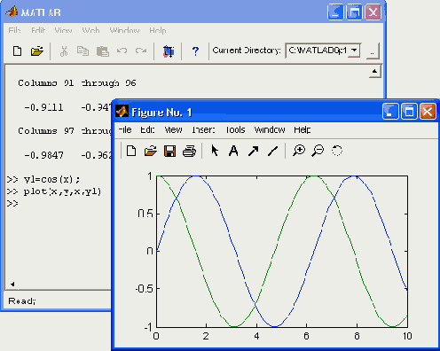Click MATLAB logo in main title bar
The height and width of the screenshot is (351, 440).
(12, 12)
